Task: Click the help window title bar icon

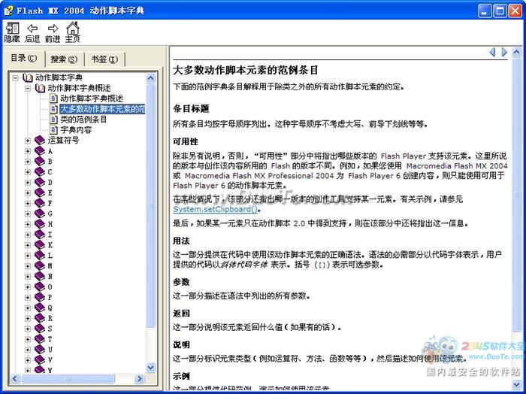Action: coord(8,11)
